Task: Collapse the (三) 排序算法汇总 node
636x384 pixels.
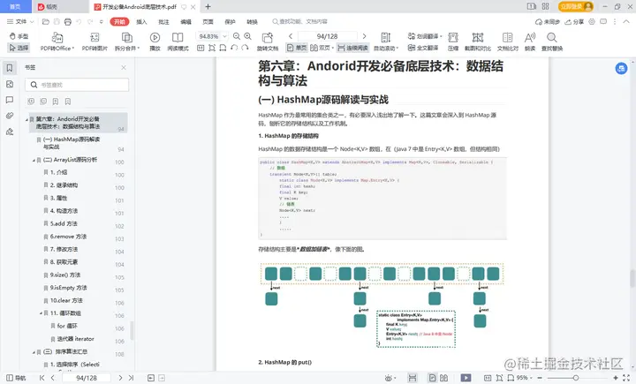Action: tap(34, 352)
